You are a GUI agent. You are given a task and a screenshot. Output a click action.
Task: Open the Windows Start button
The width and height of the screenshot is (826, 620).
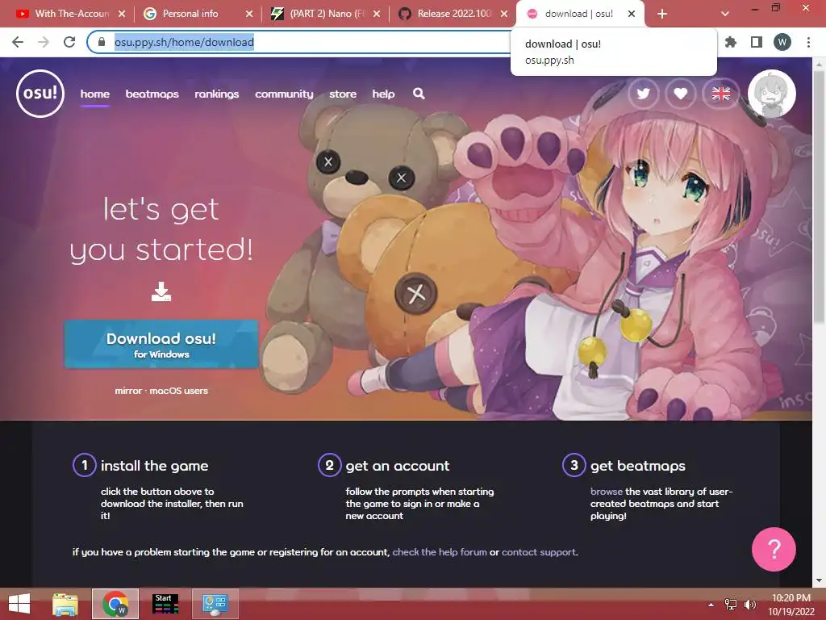pos(19,604)
